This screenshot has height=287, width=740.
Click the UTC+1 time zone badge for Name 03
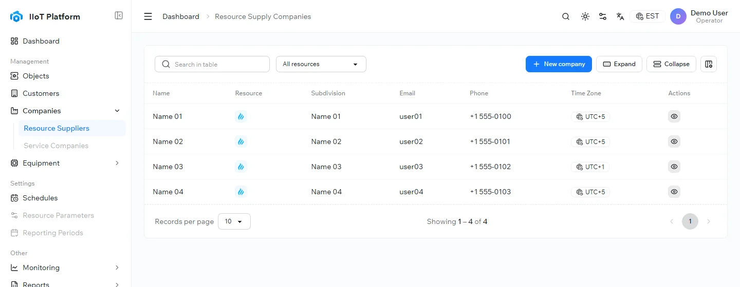(590, 167)
